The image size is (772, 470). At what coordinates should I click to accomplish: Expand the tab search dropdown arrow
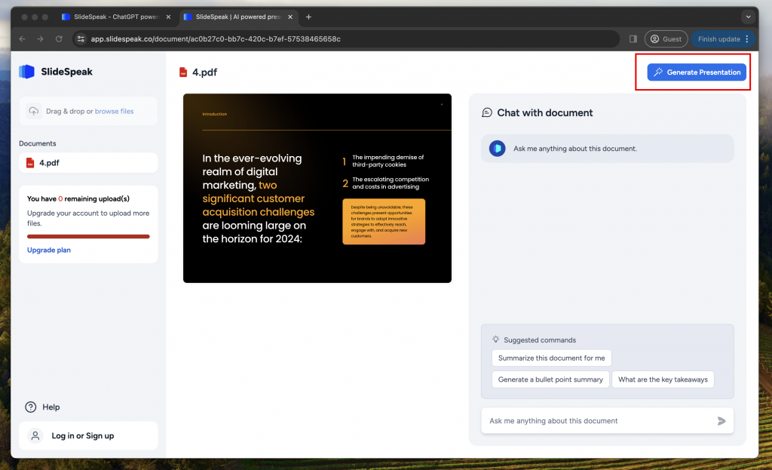coord(748,17)
